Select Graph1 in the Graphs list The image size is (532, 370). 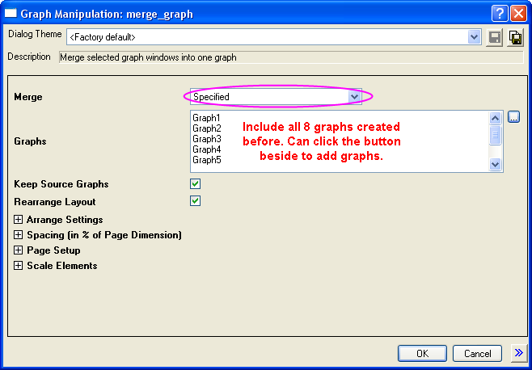tap(207, 118)
